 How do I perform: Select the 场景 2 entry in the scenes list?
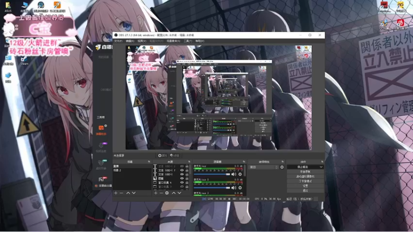[132, 170]
